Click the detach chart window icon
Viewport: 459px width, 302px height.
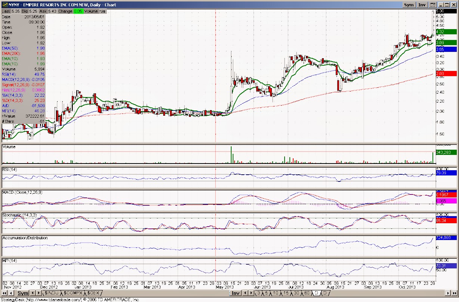click(x=432, y=5)
